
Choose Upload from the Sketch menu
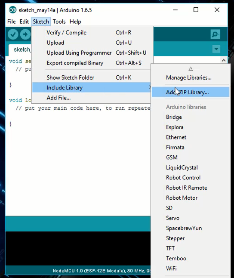click(92, 43)
